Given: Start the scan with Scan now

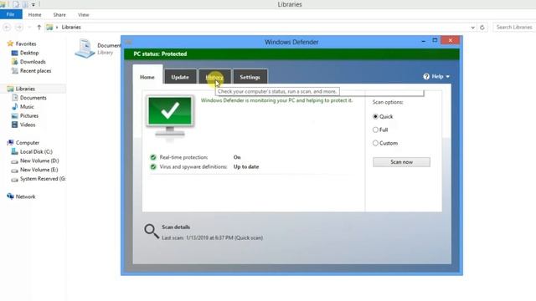Looking at the screenshot, I should coord(401,161).
